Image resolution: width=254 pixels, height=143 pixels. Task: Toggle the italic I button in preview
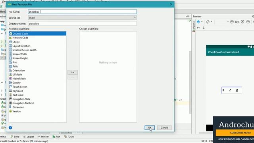230,90
